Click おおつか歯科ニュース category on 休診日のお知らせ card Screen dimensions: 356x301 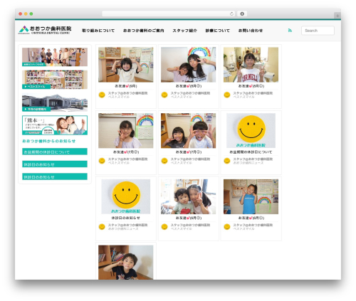click(123, 228)
